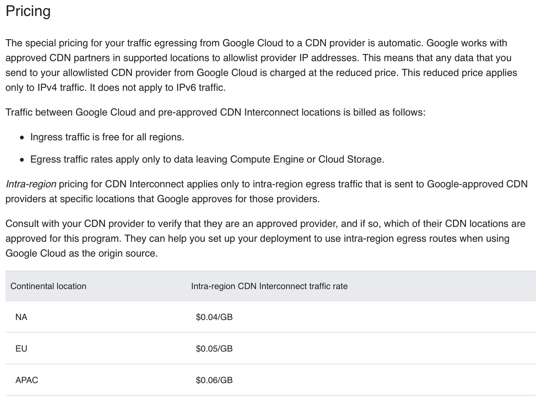Screen dimensions: 541x402
Task: Click the sentence "It does not apply to IPv6 traffic"
Action: [158, 88]
